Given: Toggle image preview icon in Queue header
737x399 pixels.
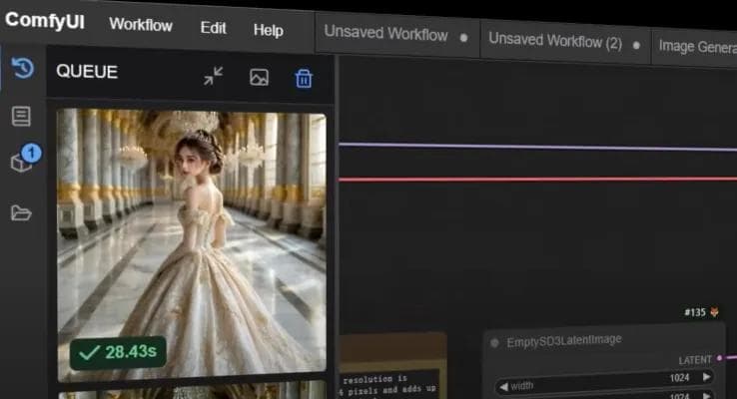Looking at the screenshot, I should click(259, 78).
